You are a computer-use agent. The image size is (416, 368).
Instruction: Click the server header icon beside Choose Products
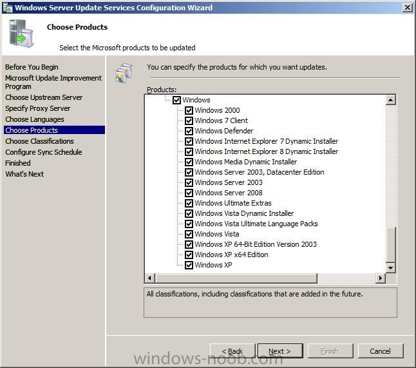click(21, 34)
